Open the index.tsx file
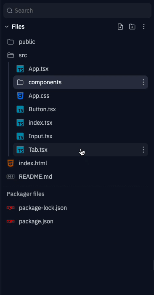Image resolution: width=154 pixels, height=295 pixels. coord(80,123)
